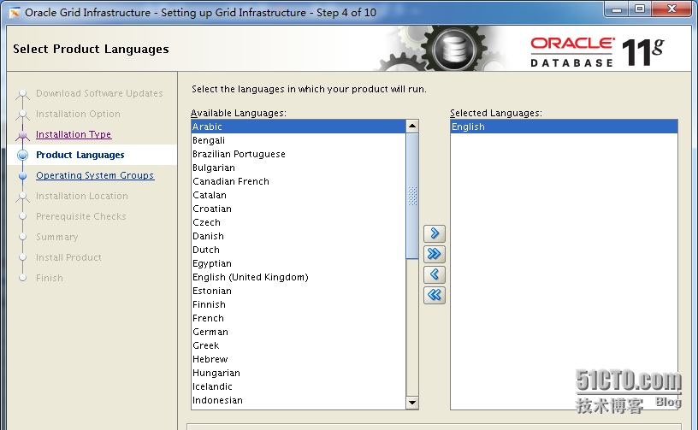
Task: Choose Hungarian from the list
Action: pos(299,373)
